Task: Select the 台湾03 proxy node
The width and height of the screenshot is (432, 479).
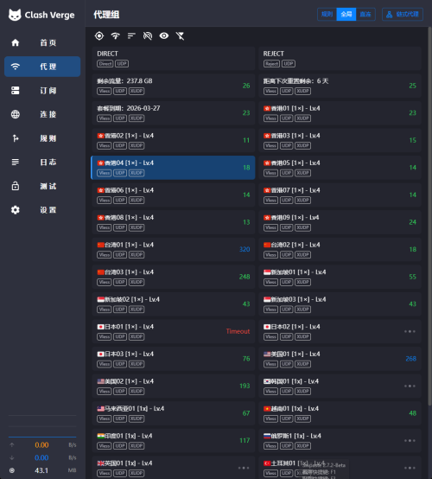Action: 173,277
